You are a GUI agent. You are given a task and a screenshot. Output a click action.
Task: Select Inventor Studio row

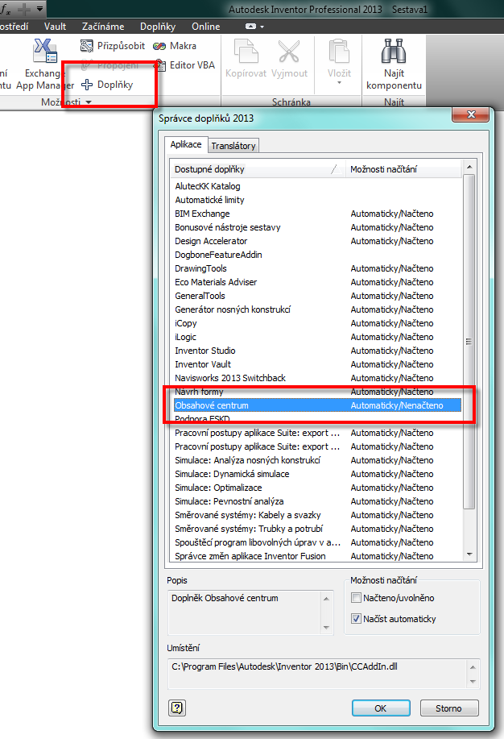316,351
